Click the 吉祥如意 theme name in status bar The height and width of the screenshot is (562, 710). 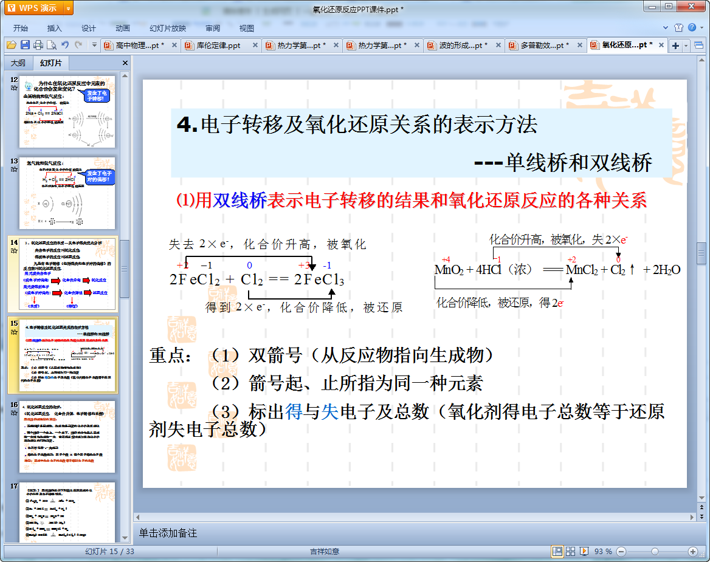pyautogui.click(x=325, y=551)
